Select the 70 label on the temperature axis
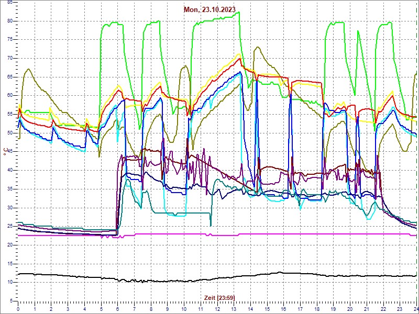419x314 pixels. [10, 58]
